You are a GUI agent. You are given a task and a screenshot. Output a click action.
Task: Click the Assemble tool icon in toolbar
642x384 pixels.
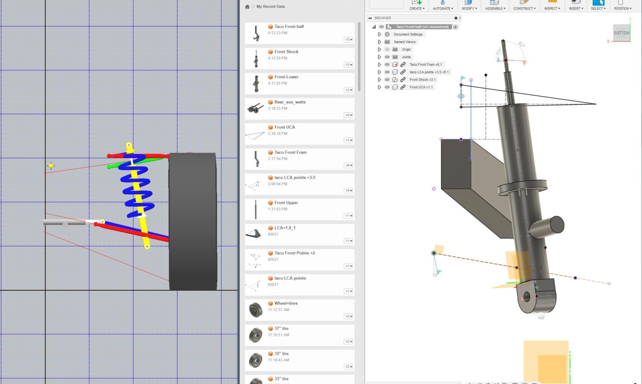pyautogui.click(x=495, y=3)
